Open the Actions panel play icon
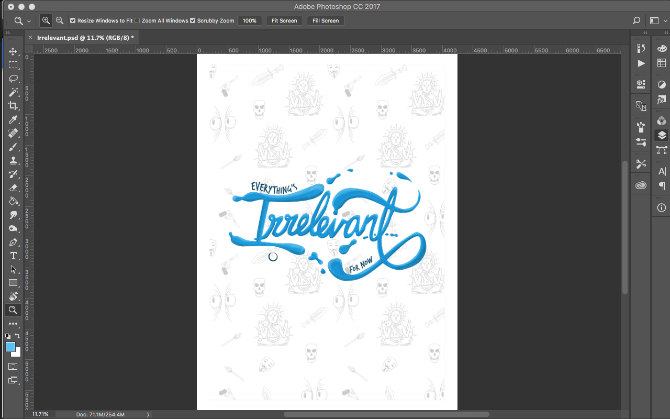The image size is (670, 419). pyautogui.click(x=641, y=63)
